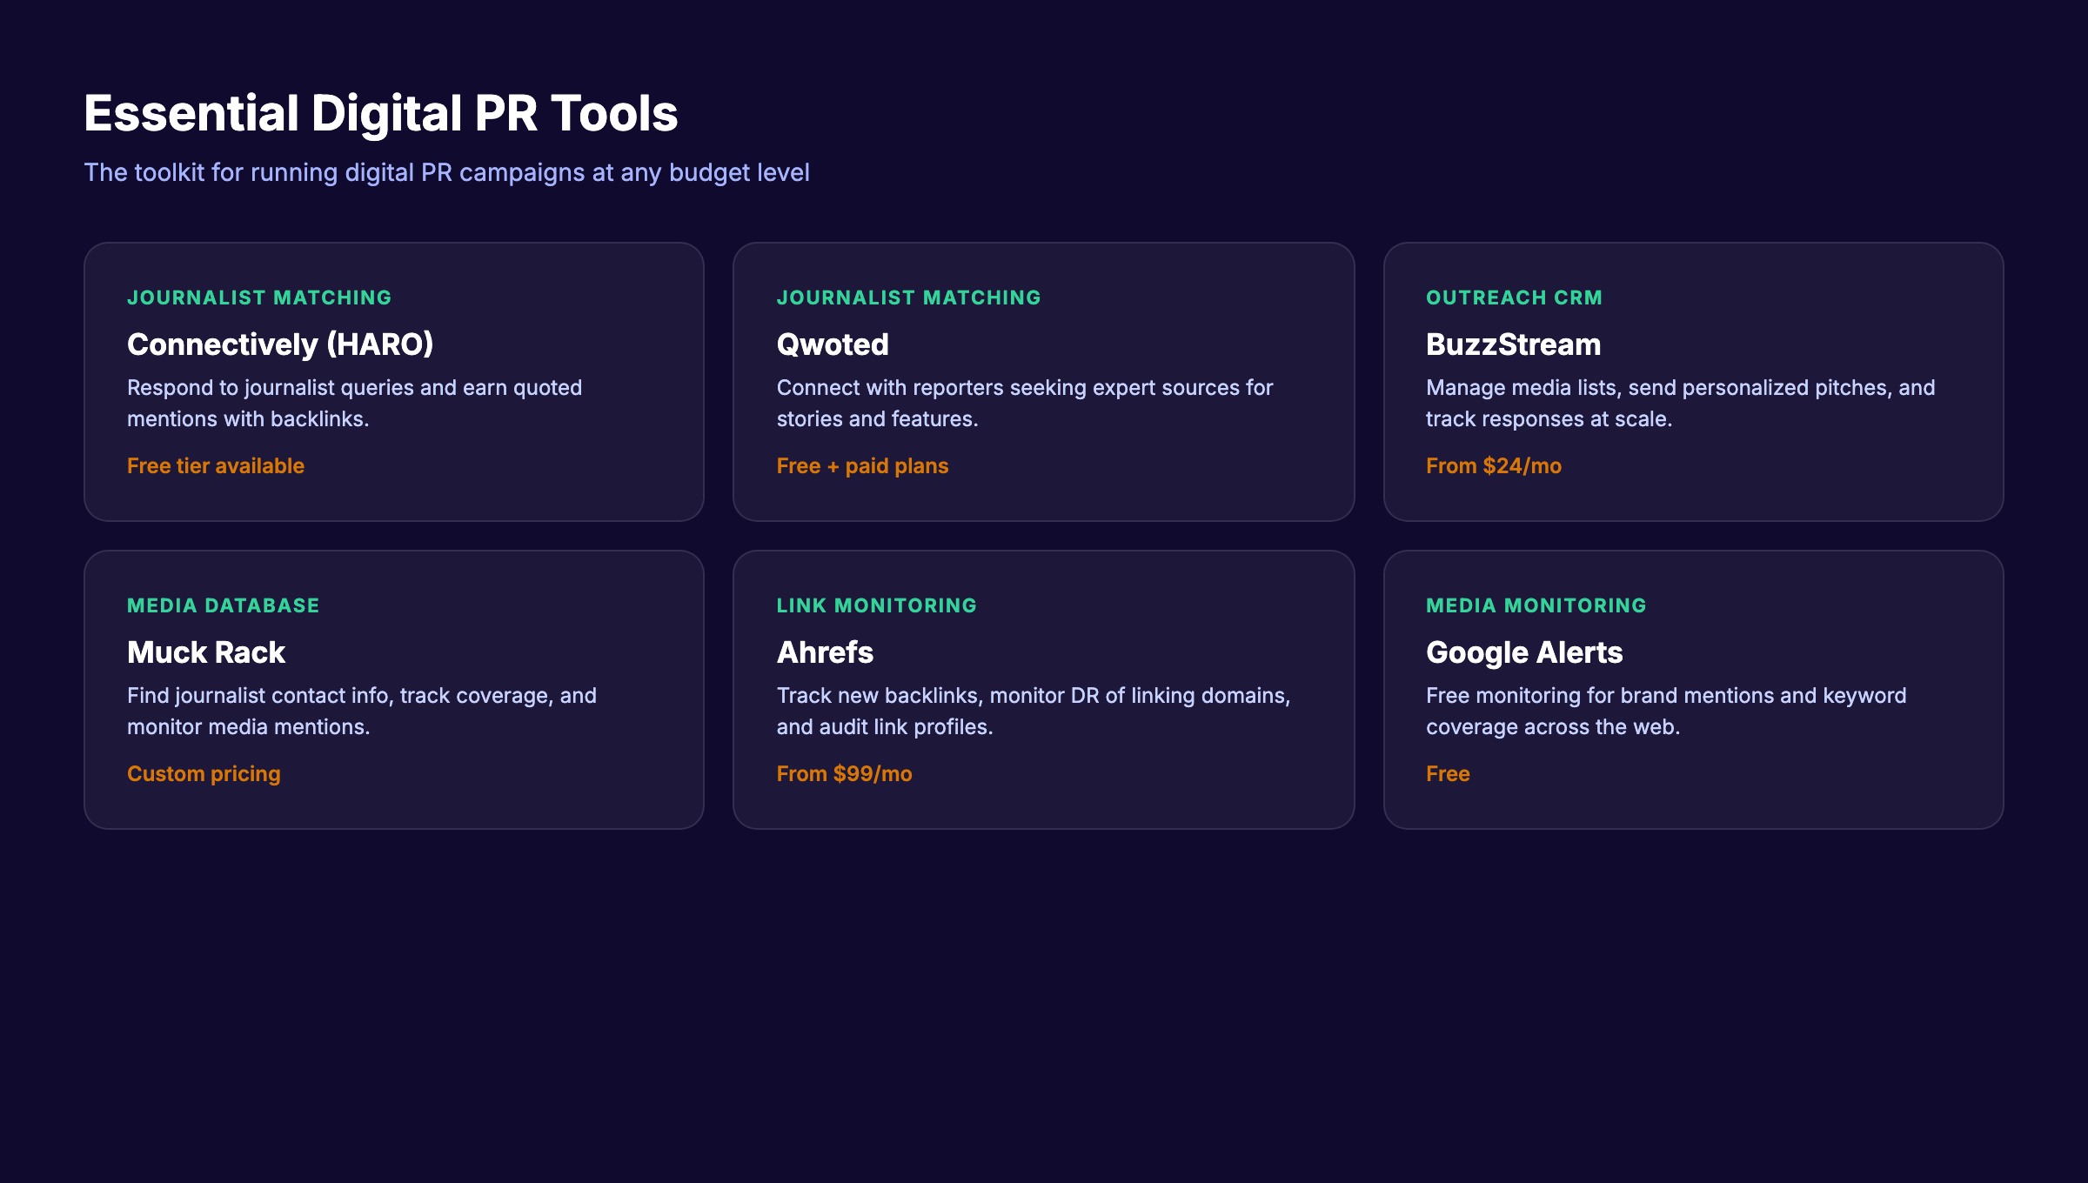Click the BuzzStream heading

coord(1513,344)
